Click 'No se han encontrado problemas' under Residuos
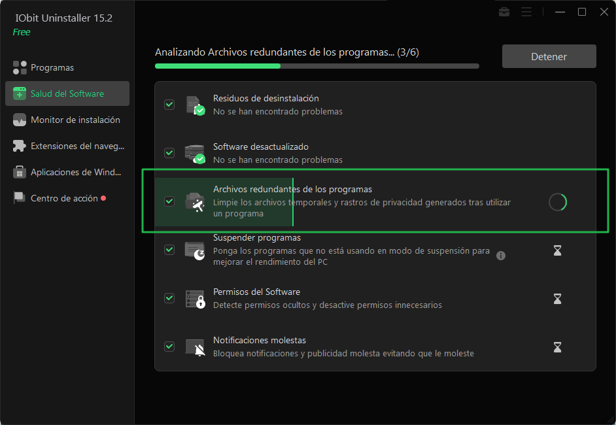Screen dimensions: 616x425 (x=278, y=112)
